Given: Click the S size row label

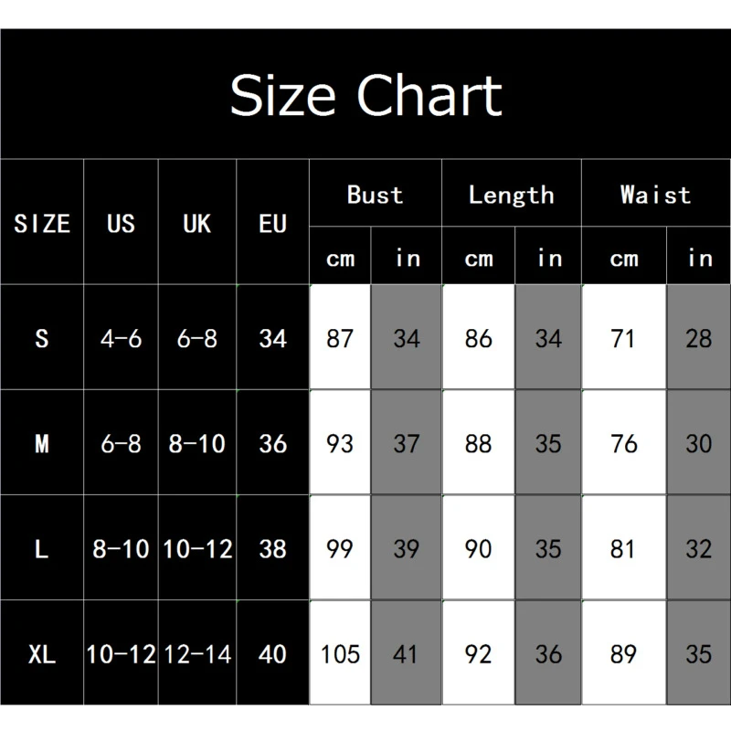Looking at the screenshot, I should (42, 338).
